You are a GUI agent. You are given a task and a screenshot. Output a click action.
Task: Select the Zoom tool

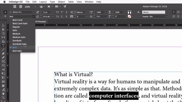pyautogui.click(x=3, y=97)
